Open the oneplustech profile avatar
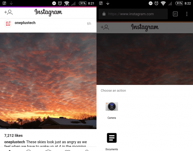Image resolution: width=193 pixels, height=151 pixels. pyautogui.click(x=8, y=23)
